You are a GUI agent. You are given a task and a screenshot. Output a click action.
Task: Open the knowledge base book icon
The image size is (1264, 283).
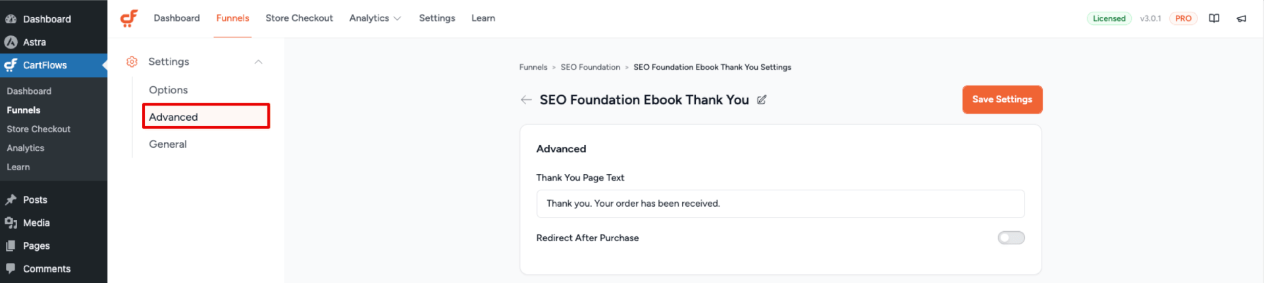1214,18
